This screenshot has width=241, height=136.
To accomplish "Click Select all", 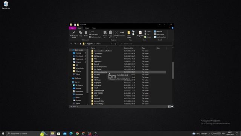I will coord(158,31).
